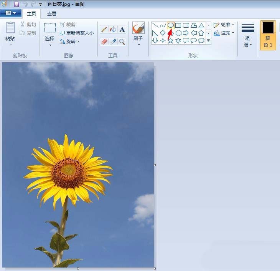The image size is (280, 271).
Task: Click the canvas bottom-edge resize handle
Action: 78,268
